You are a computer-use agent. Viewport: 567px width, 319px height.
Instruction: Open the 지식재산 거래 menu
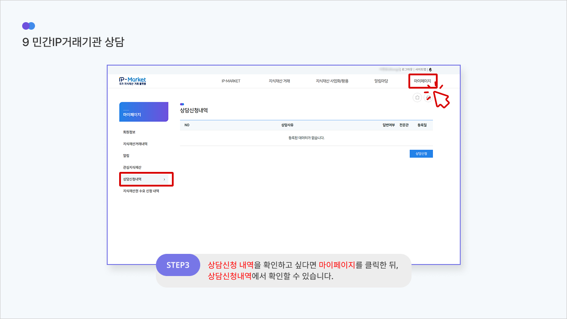[279, 81]
